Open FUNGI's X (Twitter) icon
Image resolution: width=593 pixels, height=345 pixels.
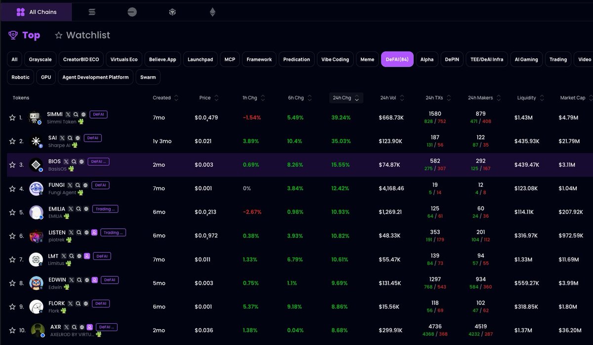coord(70,185)
